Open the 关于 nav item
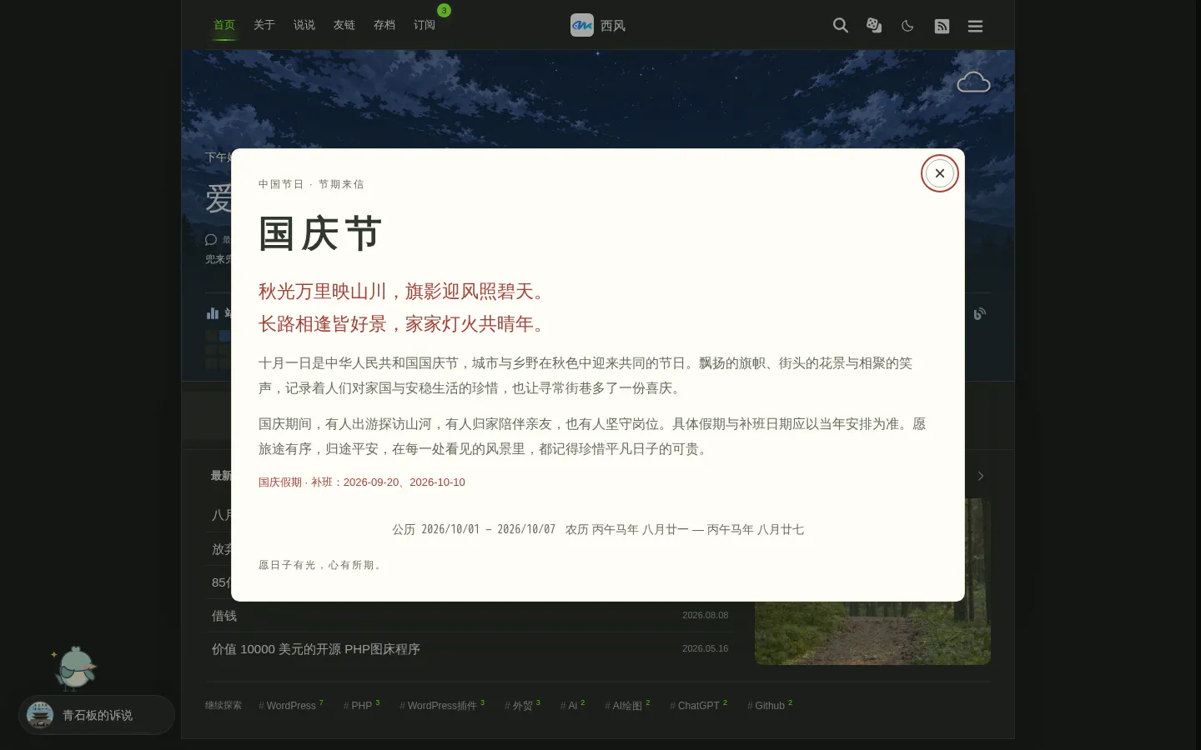The image size is (1201, 750). tap(264, 25)
